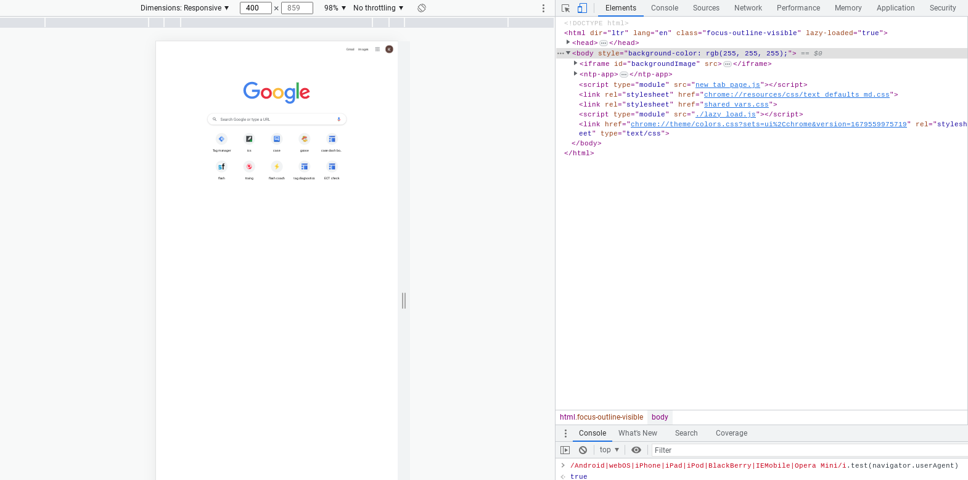Open the ECT check shortcut icon
Viewport: 968px width, 480px height.
click(332, 166)
